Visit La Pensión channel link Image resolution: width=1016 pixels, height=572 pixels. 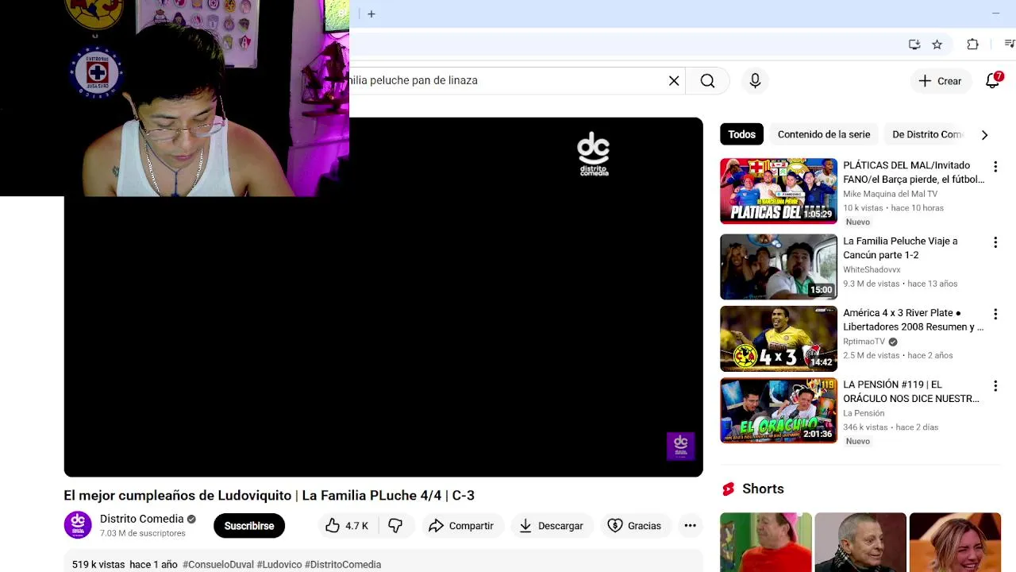pos(864,413)
